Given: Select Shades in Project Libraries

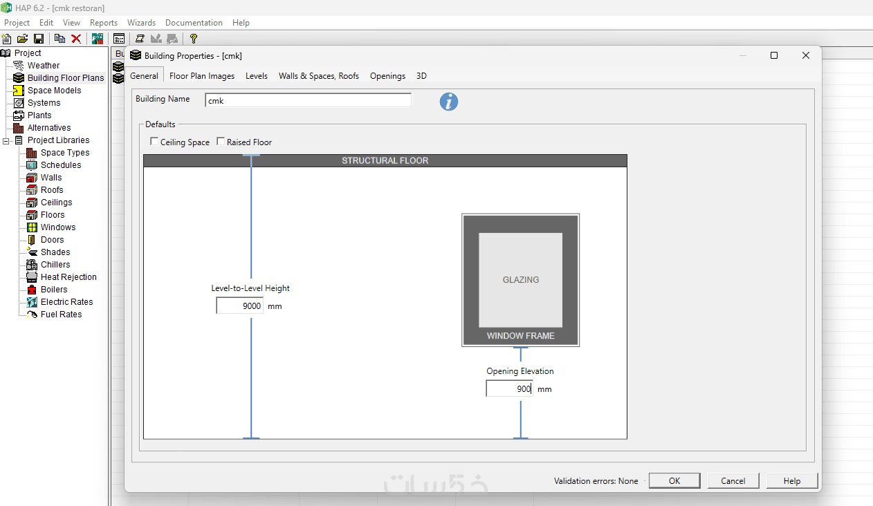Looking at the screenshot, I should pyautogui.click(x=55, y=252).
